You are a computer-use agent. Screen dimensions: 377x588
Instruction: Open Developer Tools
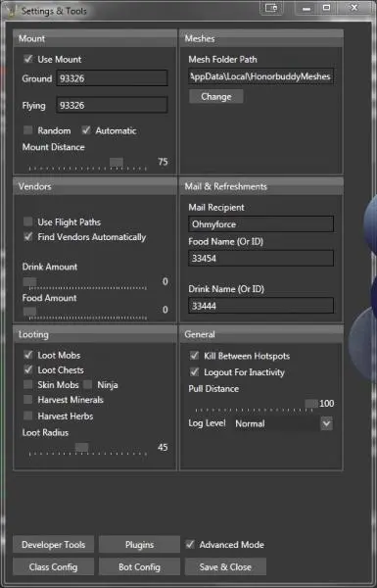53,545
